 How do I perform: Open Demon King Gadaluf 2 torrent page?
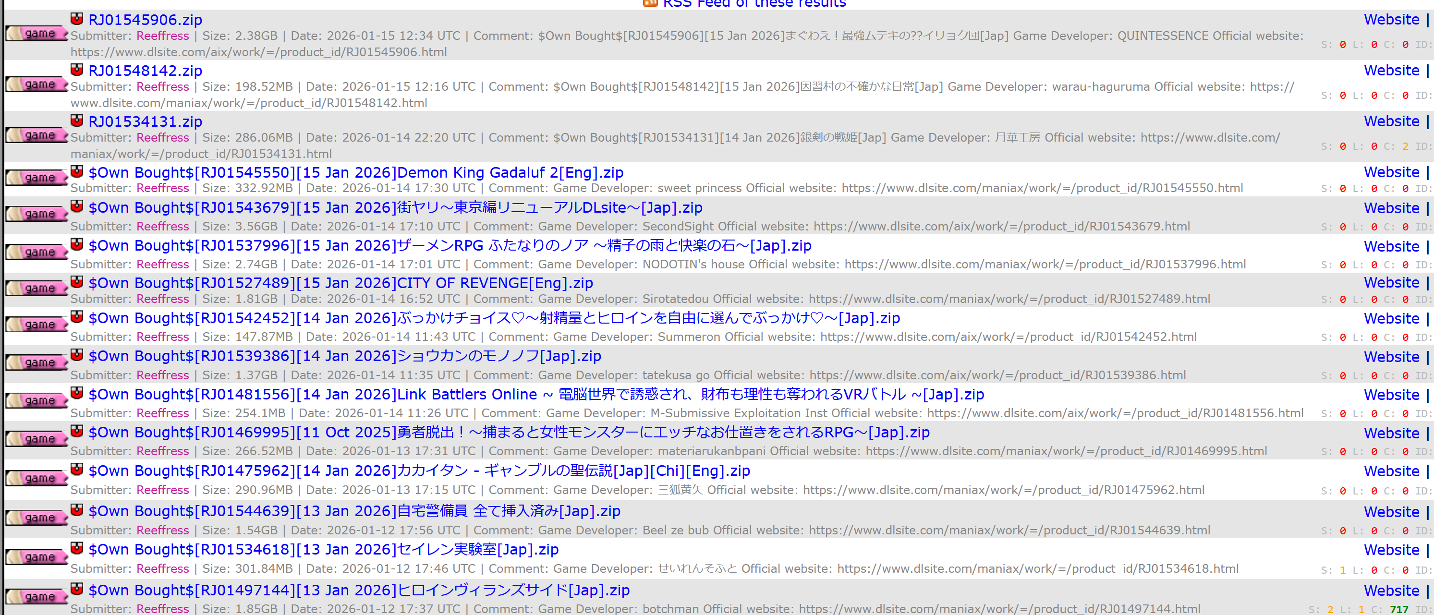pyautogui.click(x=356, y=172)
